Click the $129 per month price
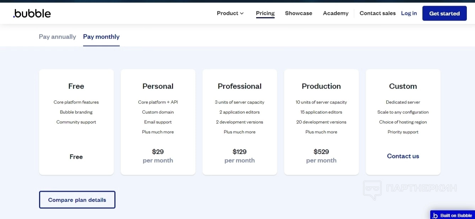This screenshot has height=219, width=475. coord(239,156)
